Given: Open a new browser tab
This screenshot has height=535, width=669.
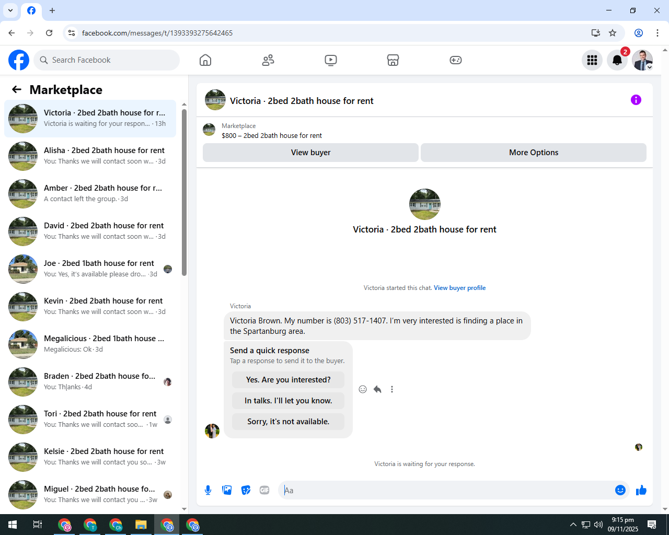Looking at the screenshot, I should pos(52,10).
